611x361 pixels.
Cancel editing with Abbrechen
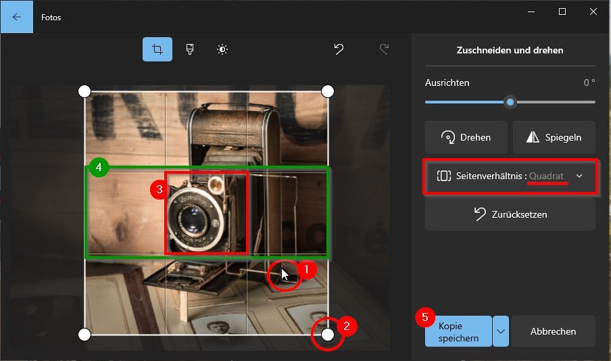click(x=553, y=331)
